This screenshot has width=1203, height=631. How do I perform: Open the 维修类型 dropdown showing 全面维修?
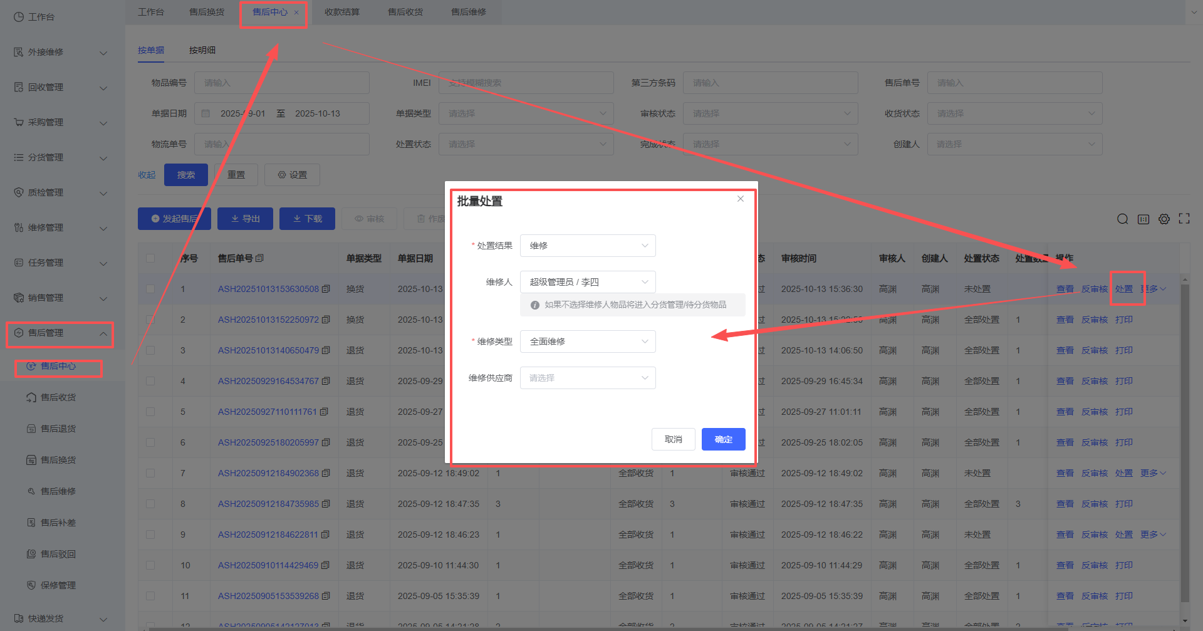(x=587, y=342)
